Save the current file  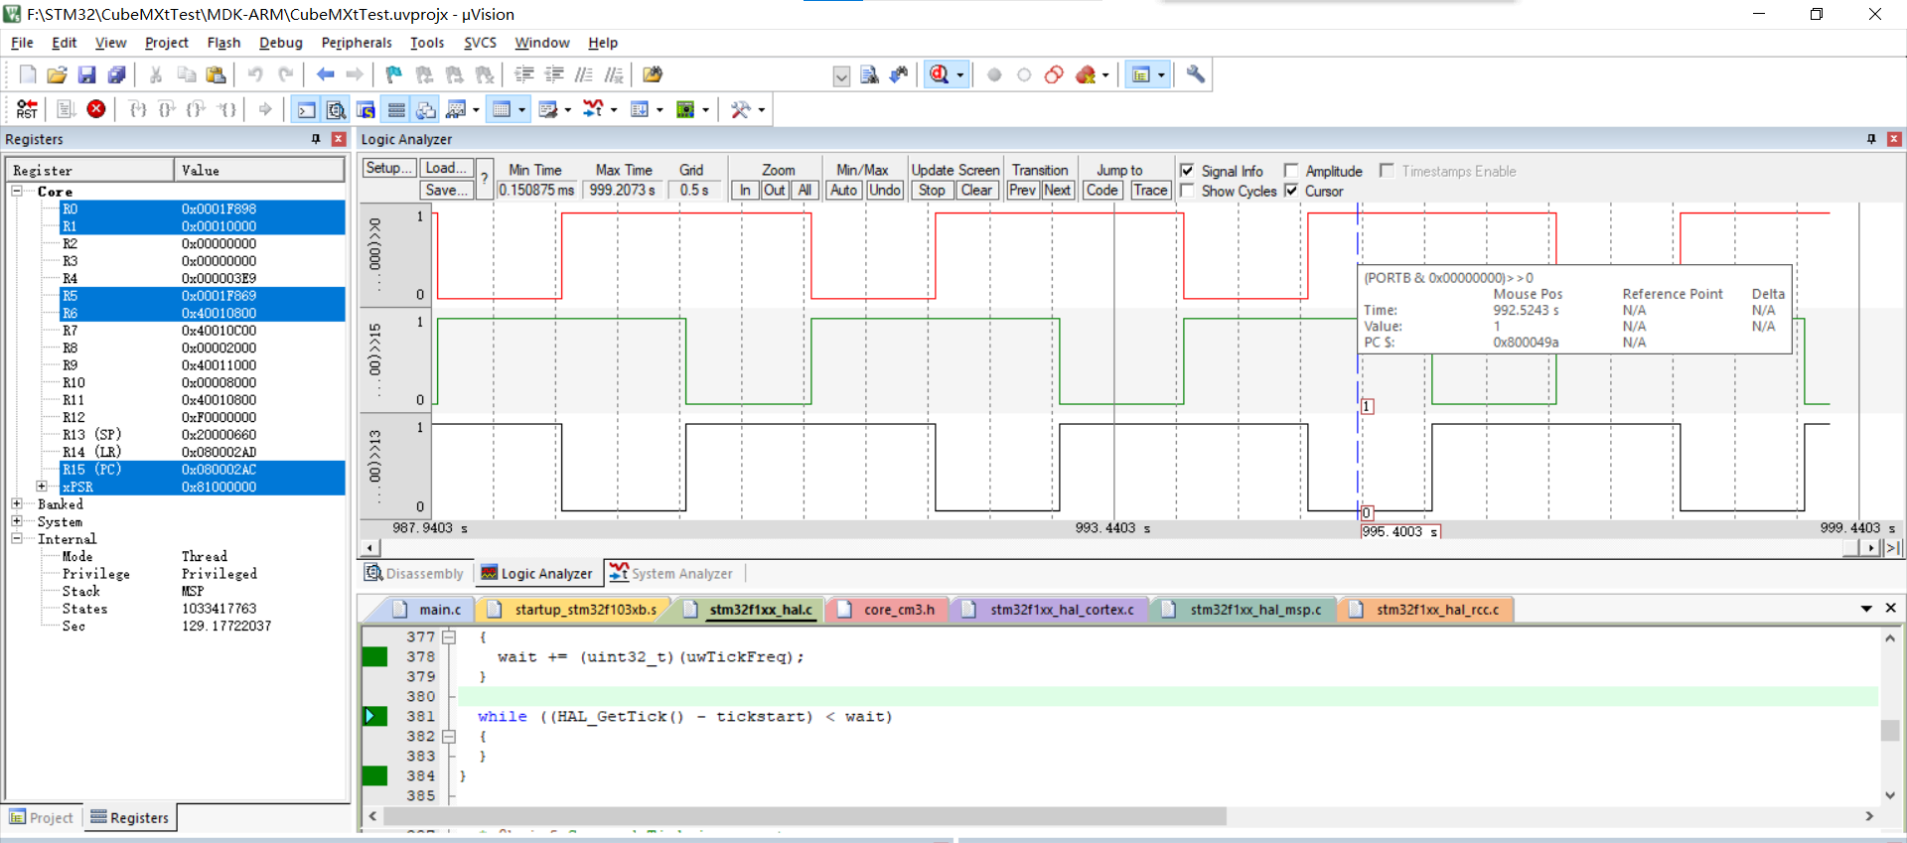(86, 74)
